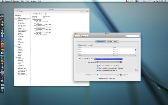This screenshot has width=168, height=105.
Task: Select Applications under Software
Action: point(21,59)
